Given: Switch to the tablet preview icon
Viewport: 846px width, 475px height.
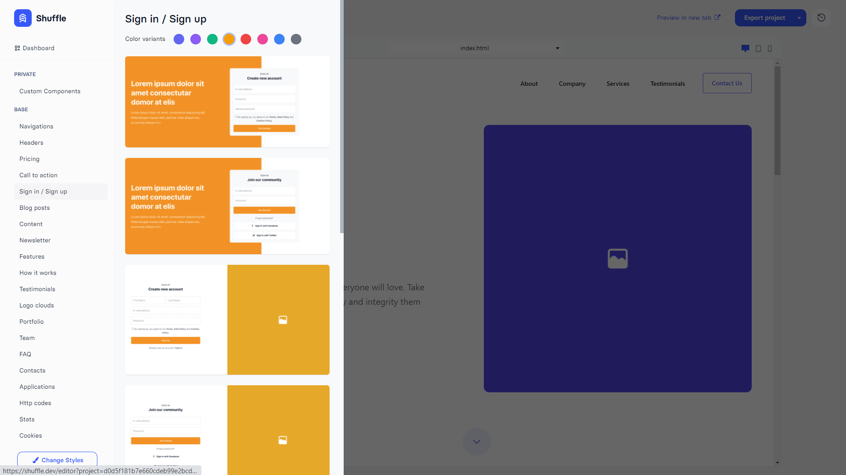Looking at the screenshot, I should (758, 48).
